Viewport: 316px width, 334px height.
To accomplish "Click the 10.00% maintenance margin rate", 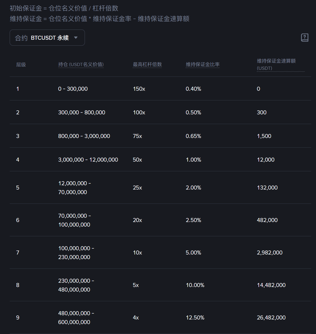I will tap(195, 285).
